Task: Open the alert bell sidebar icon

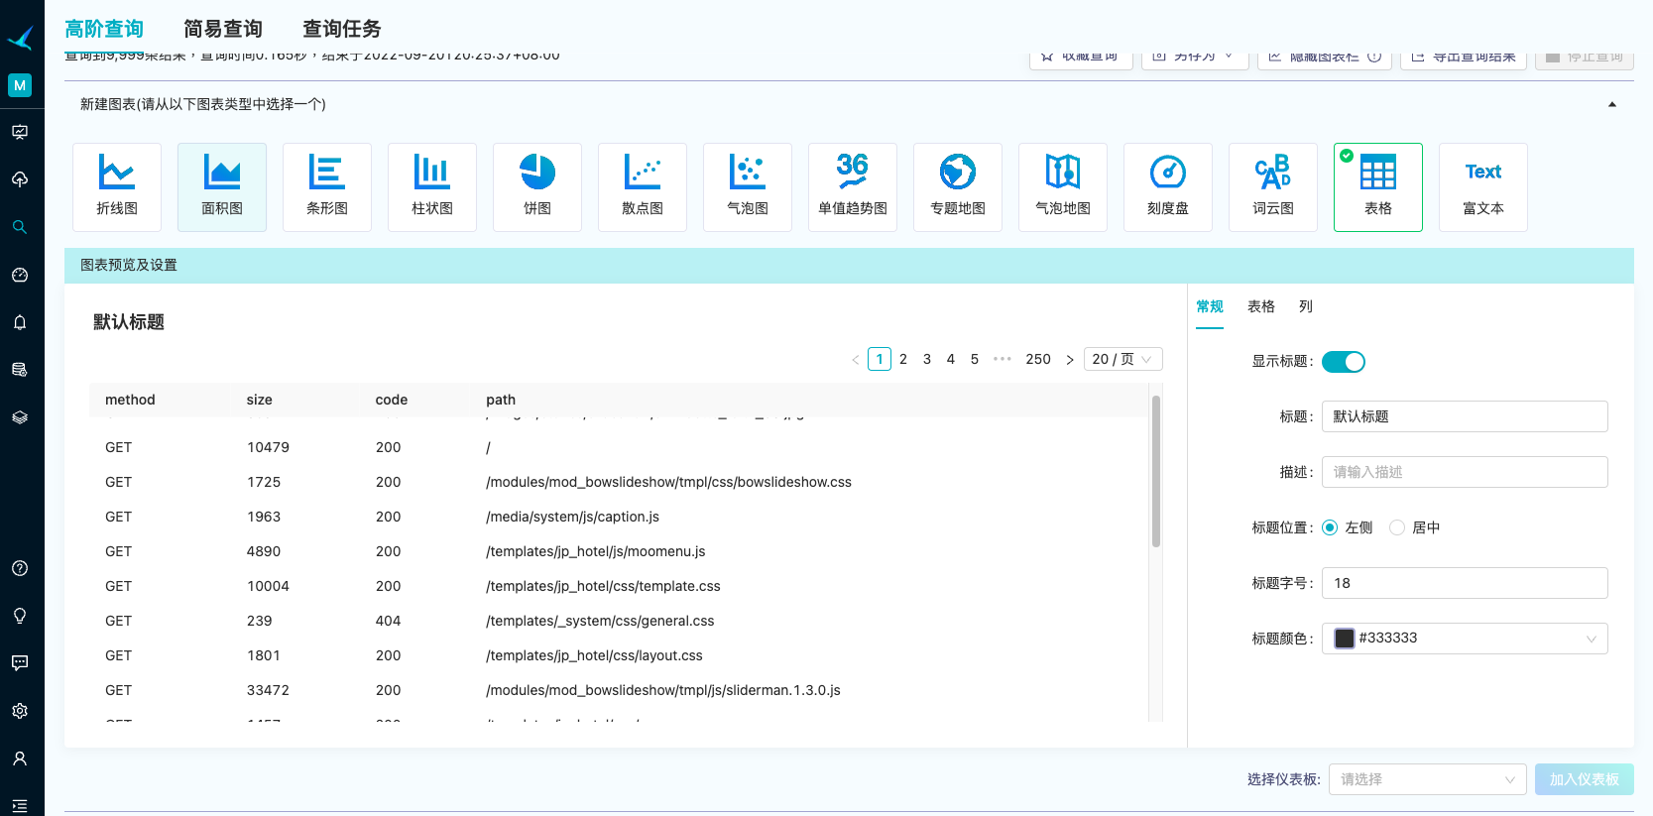Action: (20, 322)
